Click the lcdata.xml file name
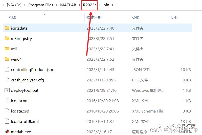This screenshot has width=202, height=135. tap(20, 101)
